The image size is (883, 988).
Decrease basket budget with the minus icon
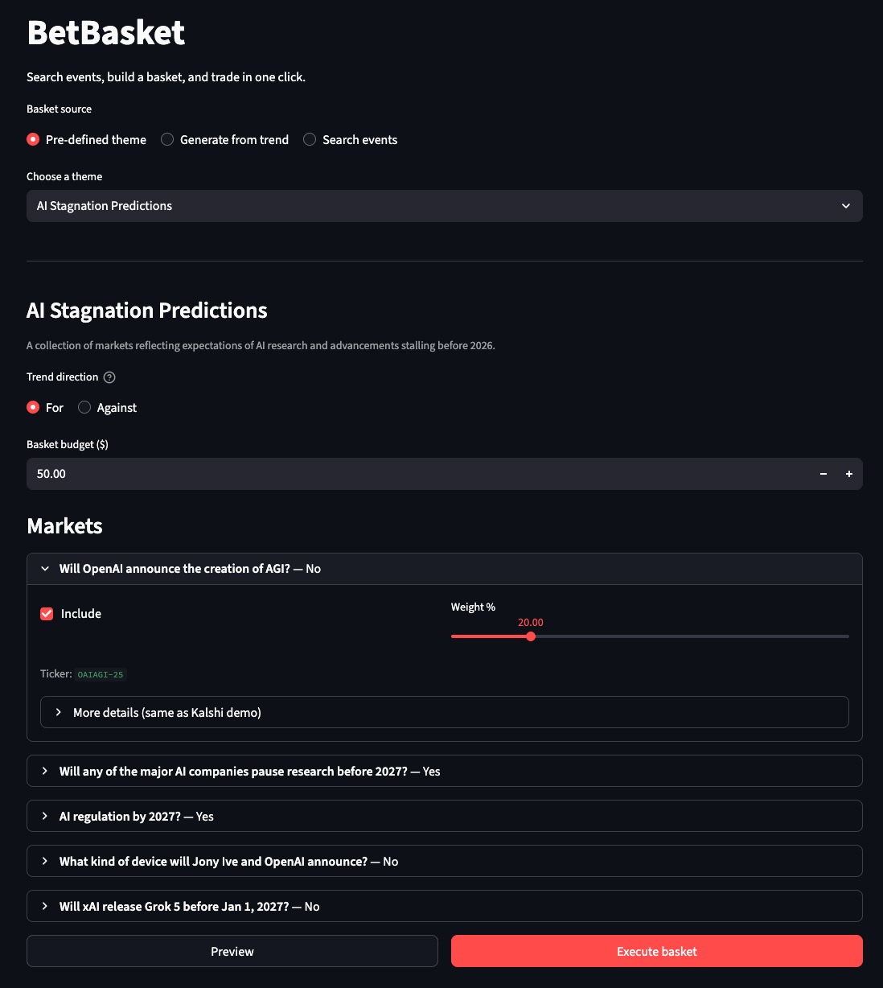pyautogui.click(x=823, y=474)
